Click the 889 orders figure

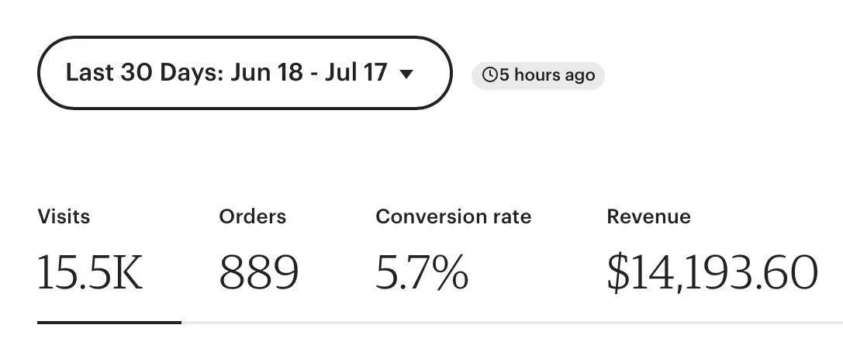click(258, 273)
